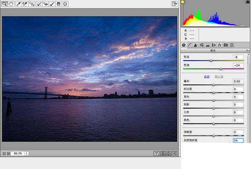This screenshot has height=169, width=251.
Task: Toggle the highlight clipping warning in histogram
Action: pos(248,2)
